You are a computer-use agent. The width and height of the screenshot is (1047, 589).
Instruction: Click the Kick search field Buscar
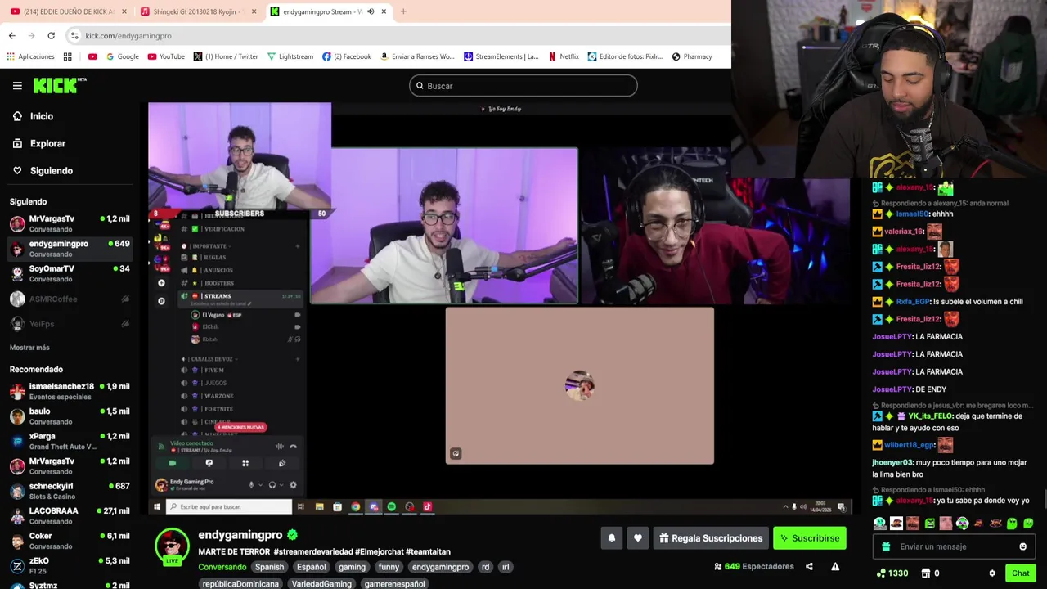click(x=523, y=86)
